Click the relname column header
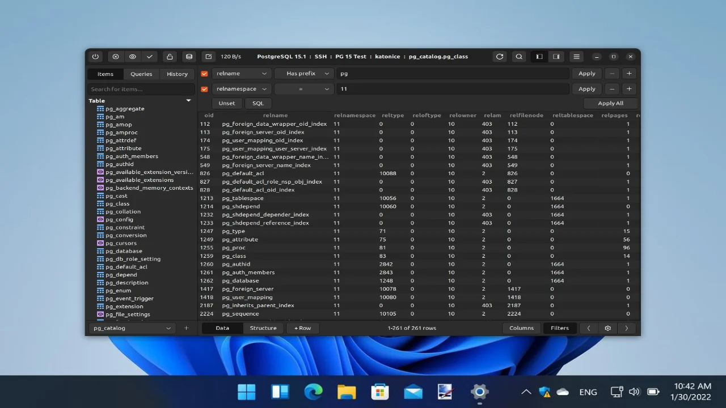 pos(276,116)
